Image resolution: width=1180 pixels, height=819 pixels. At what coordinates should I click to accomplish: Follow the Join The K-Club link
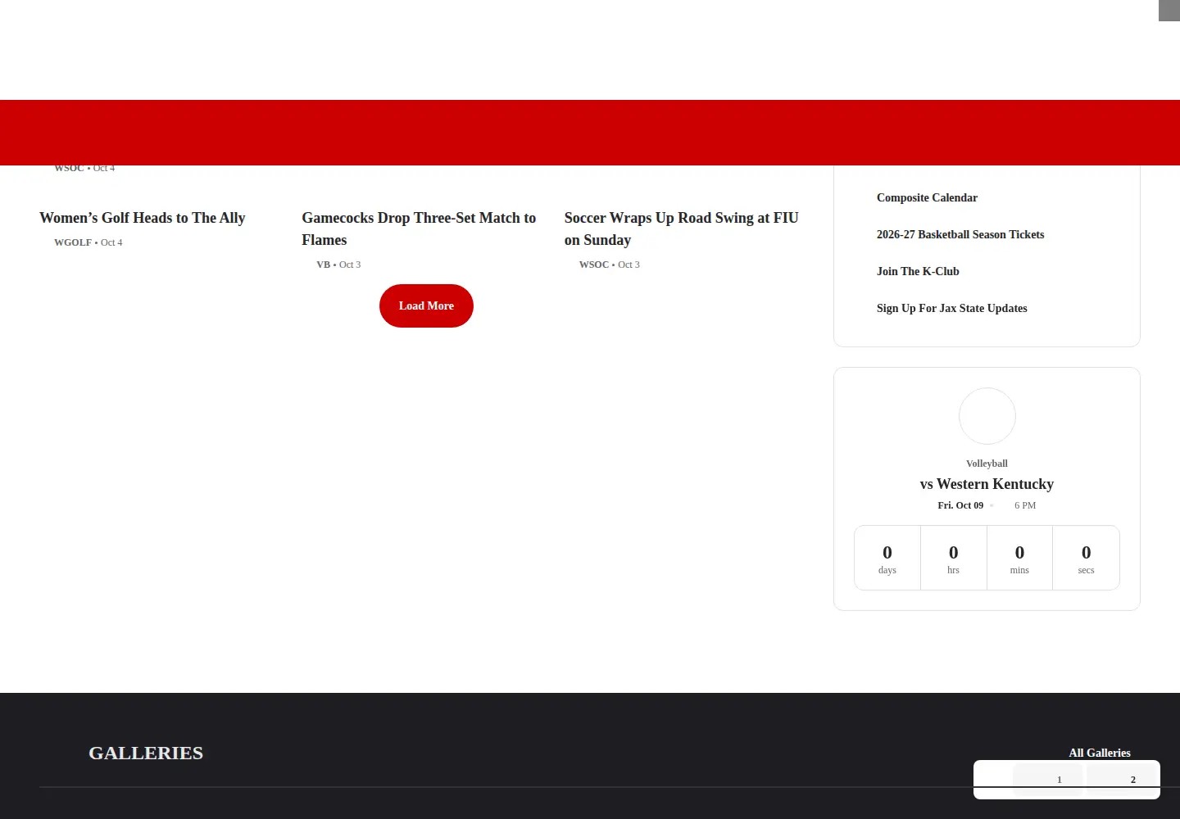[918, 271]
